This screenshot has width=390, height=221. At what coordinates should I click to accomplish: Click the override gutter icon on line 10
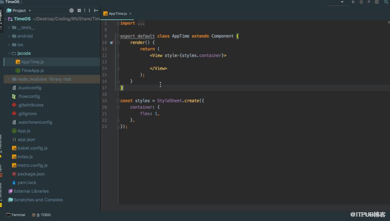point(112,42)
